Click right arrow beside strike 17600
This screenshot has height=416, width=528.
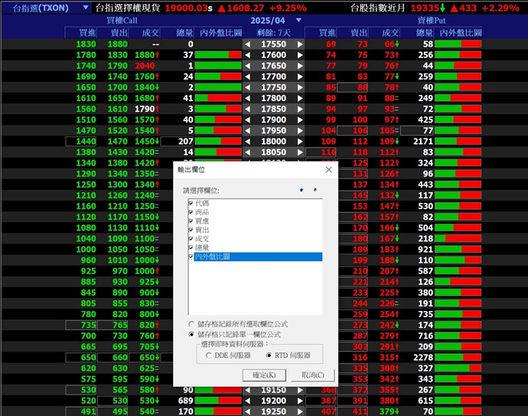pos(300,55)
